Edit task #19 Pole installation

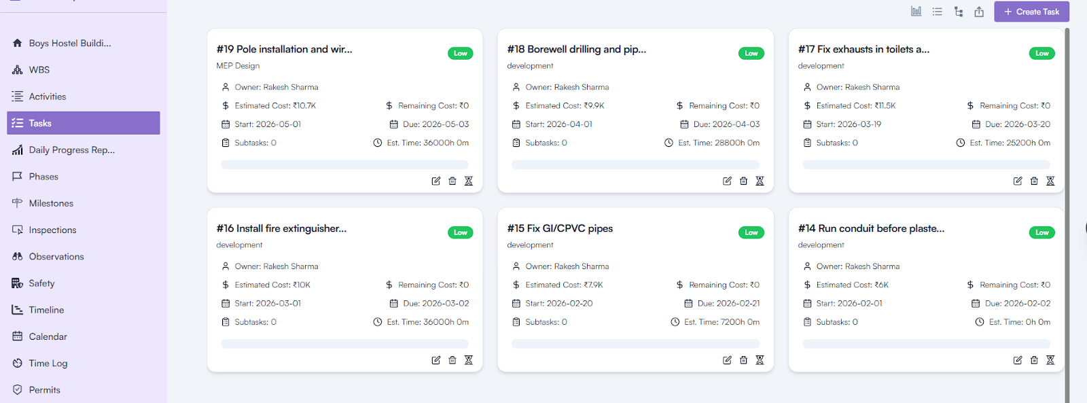(436, 181)
